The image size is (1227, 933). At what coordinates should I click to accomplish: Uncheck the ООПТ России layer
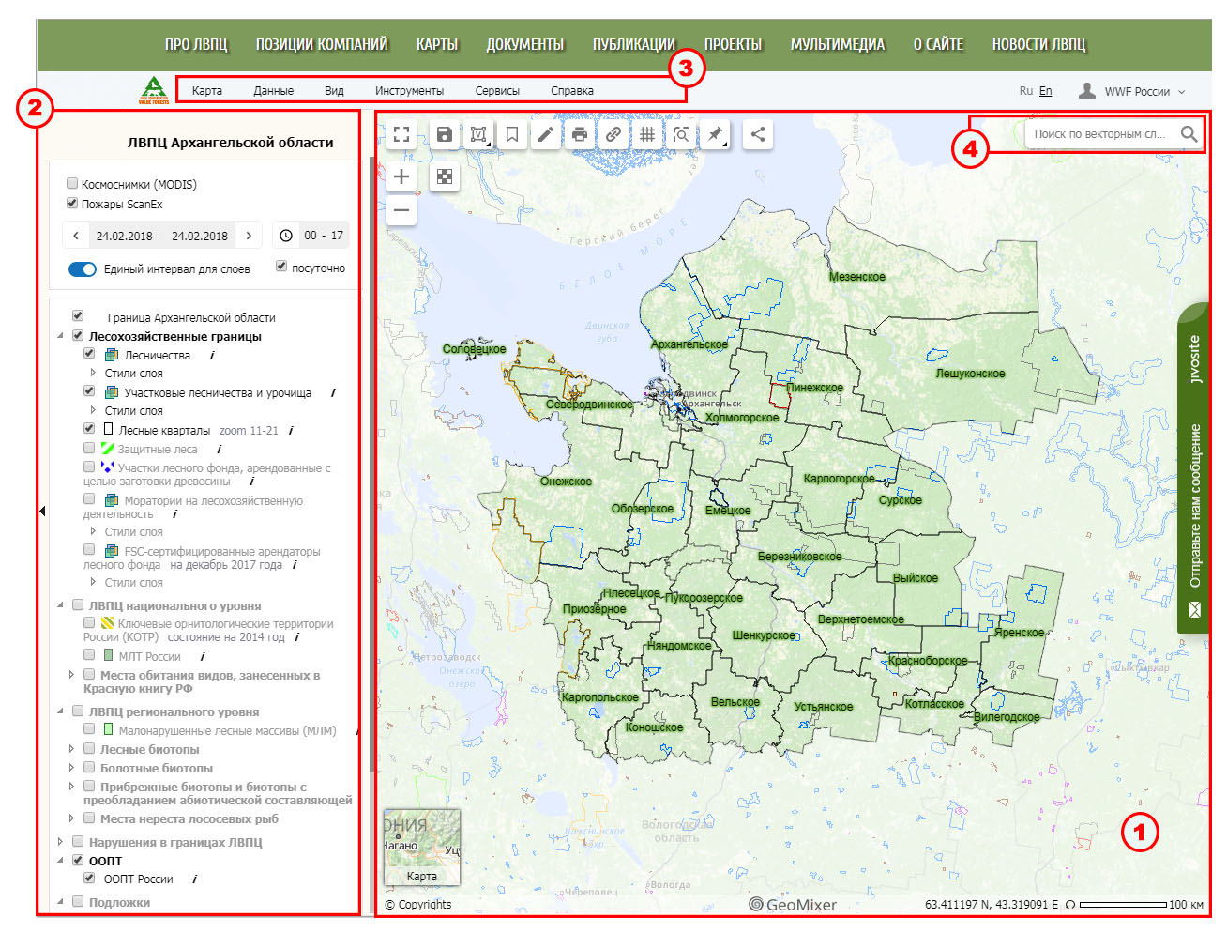point(89,879)
